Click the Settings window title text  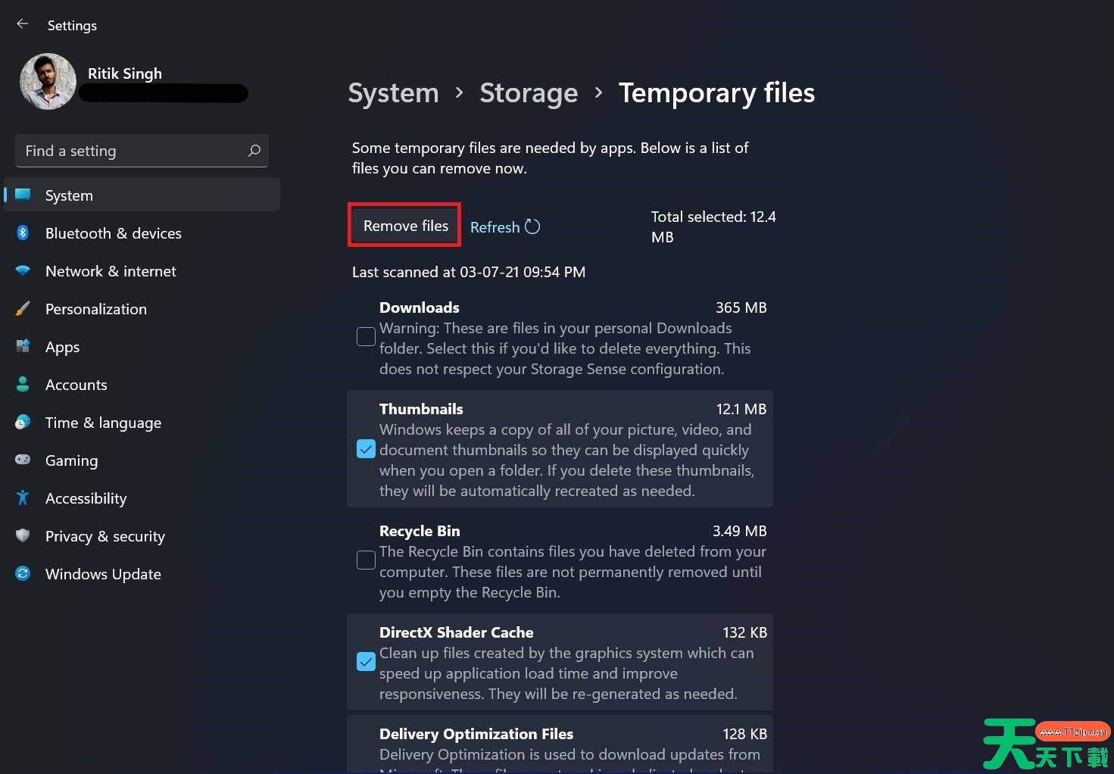72,25
